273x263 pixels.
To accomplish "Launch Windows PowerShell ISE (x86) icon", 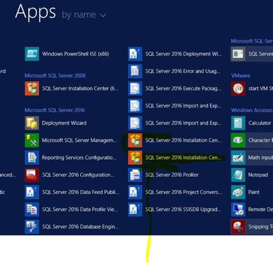I will pos(32,54).
